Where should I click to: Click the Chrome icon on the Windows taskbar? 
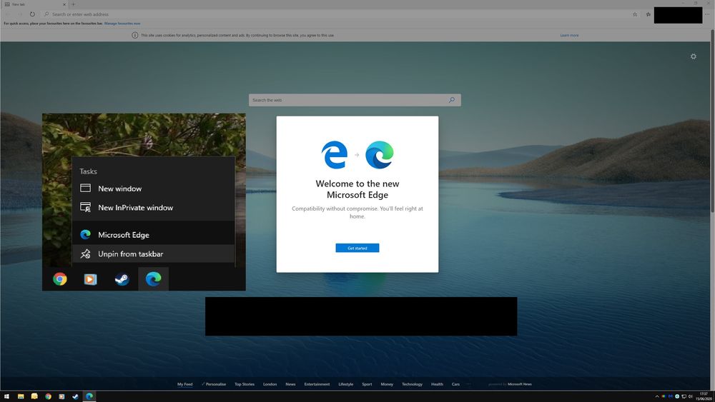48,396
